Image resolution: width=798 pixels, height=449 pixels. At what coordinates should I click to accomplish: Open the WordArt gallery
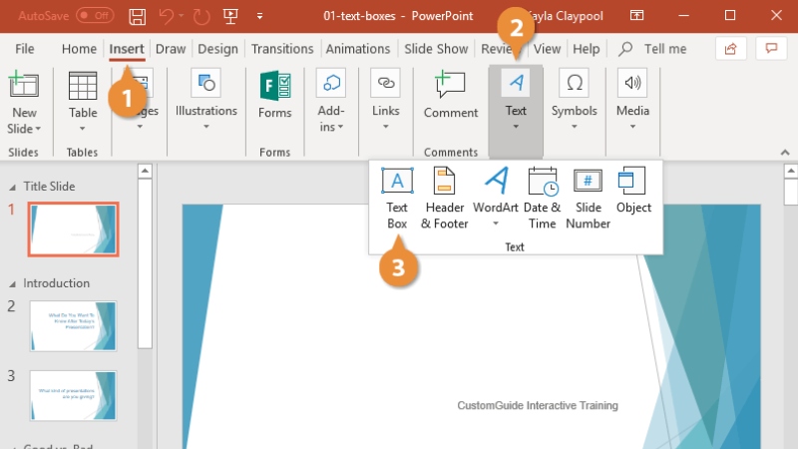click(x=496, y=198)
